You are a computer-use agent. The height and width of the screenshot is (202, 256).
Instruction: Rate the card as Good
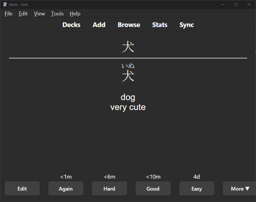pos(153,189)
